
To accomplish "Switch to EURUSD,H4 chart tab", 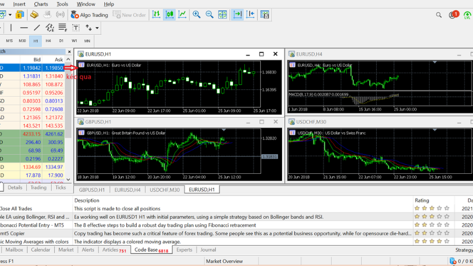I will click(127, 190).
